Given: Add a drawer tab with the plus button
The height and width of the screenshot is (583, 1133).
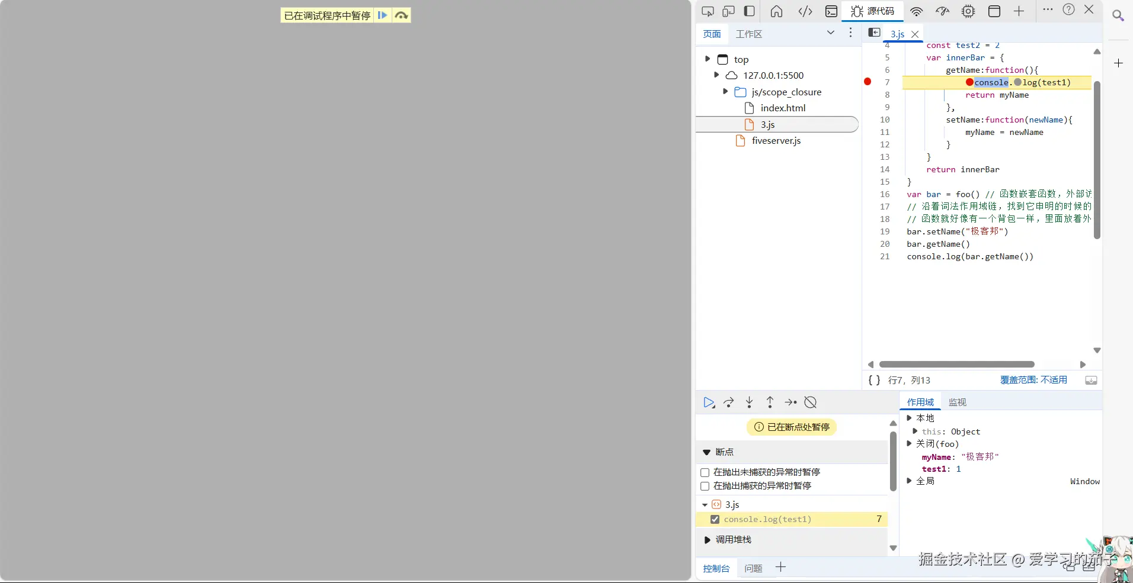Looking at the screenshot, I should point(780,567).
